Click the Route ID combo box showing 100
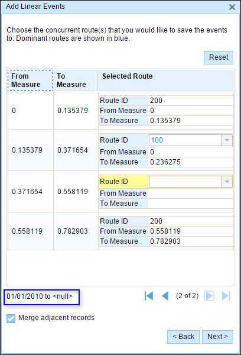 (x=191, y=140)
